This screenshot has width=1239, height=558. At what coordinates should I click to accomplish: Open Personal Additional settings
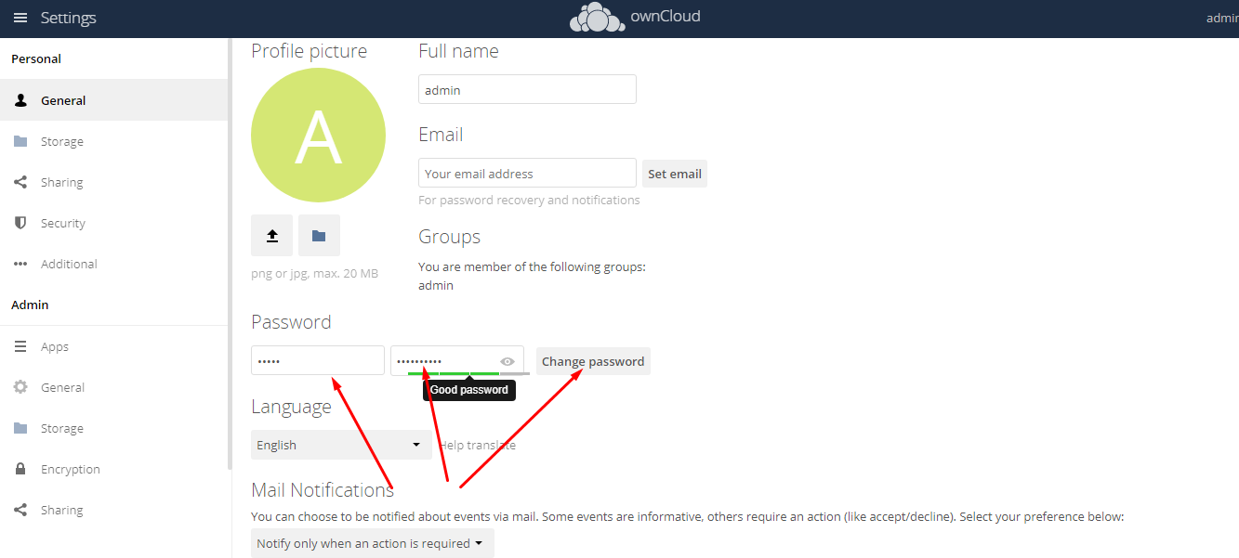pos(68,265)
